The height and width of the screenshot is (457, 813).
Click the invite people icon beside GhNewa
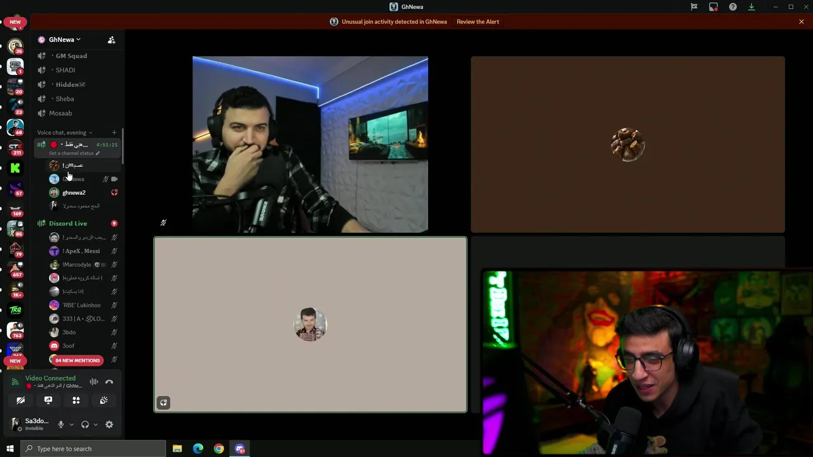click(x=111, y=40)
